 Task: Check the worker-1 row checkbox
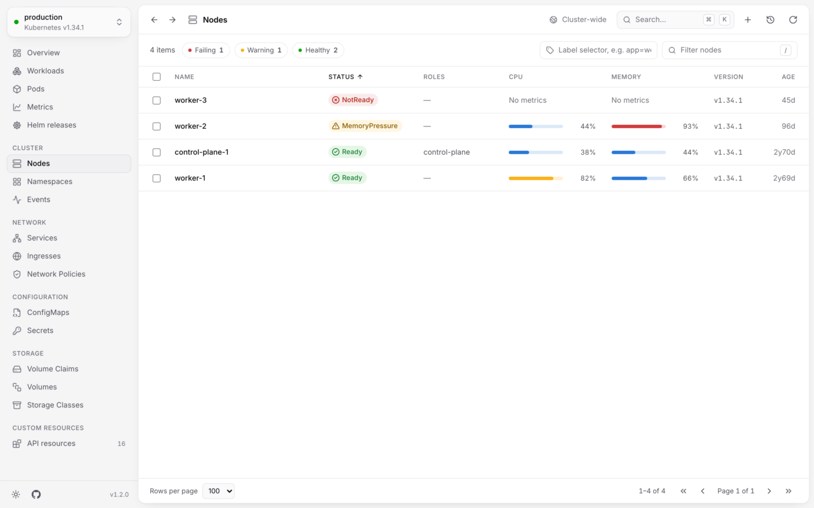157,178
